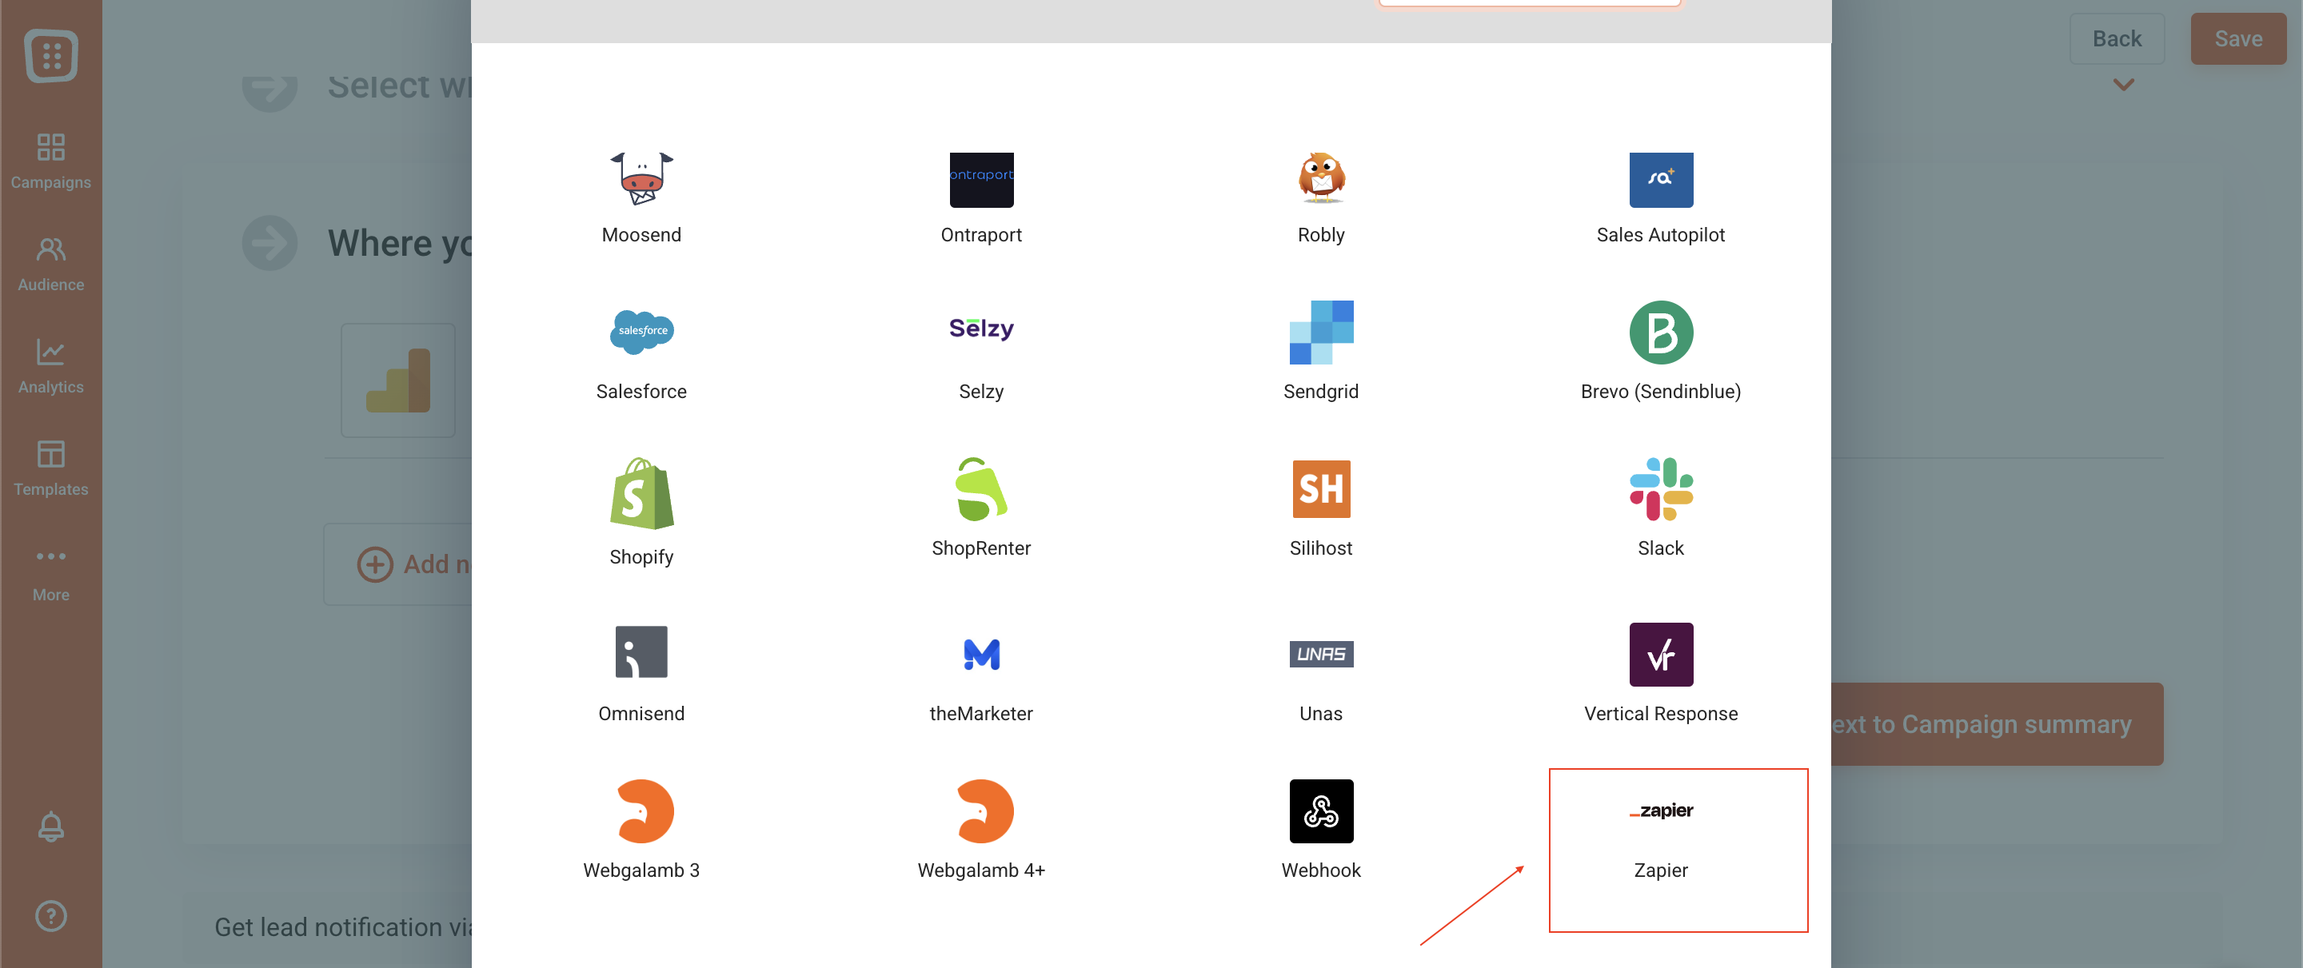This screenshot has height=968, width=2303.
Task: Go to the Audience section
Action: click(51, 265)
